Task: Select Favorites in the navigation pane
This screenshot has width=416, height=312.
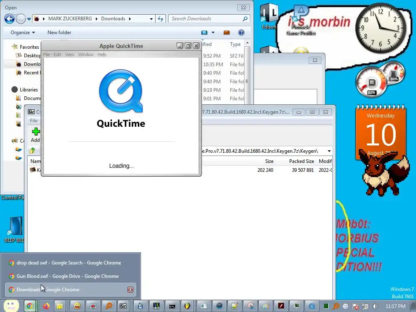Action: click(29, 47)
